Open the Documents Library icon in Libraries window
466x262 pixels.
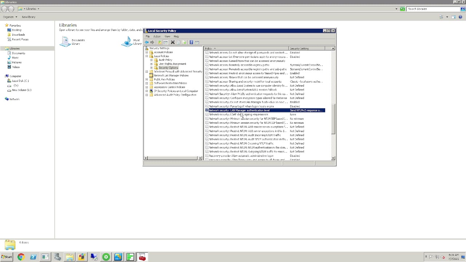point(66,41)
